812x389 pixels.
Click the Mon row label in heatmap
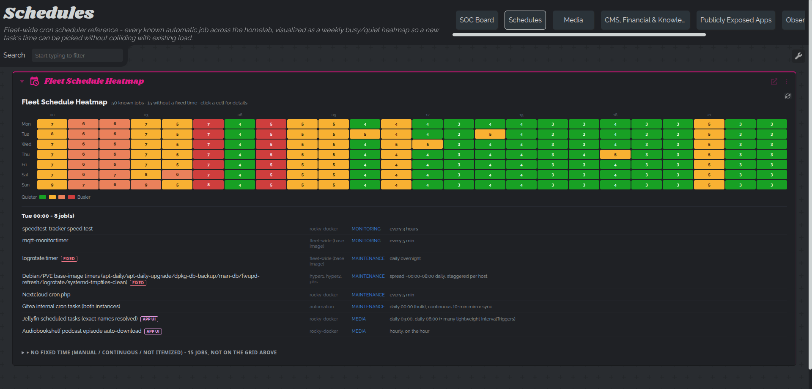click(26, 124)
